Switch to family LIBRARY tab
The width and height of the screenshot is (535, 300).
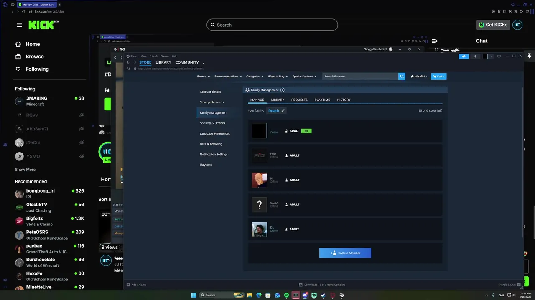coord(278,100)
